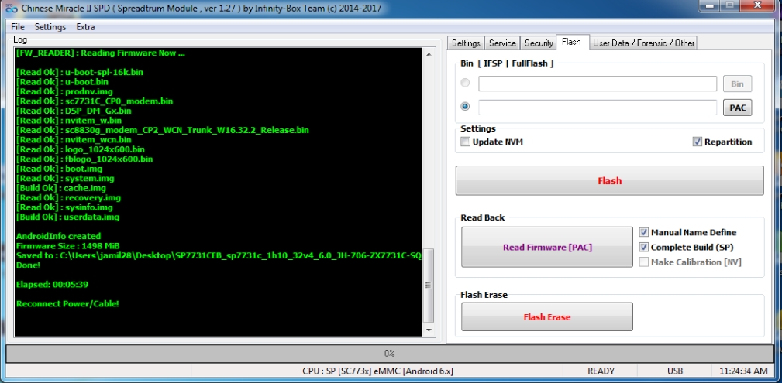The image size is (782, 383).
Task: Click the 'AndroidInfo created' log line
Action: (58, 236)
